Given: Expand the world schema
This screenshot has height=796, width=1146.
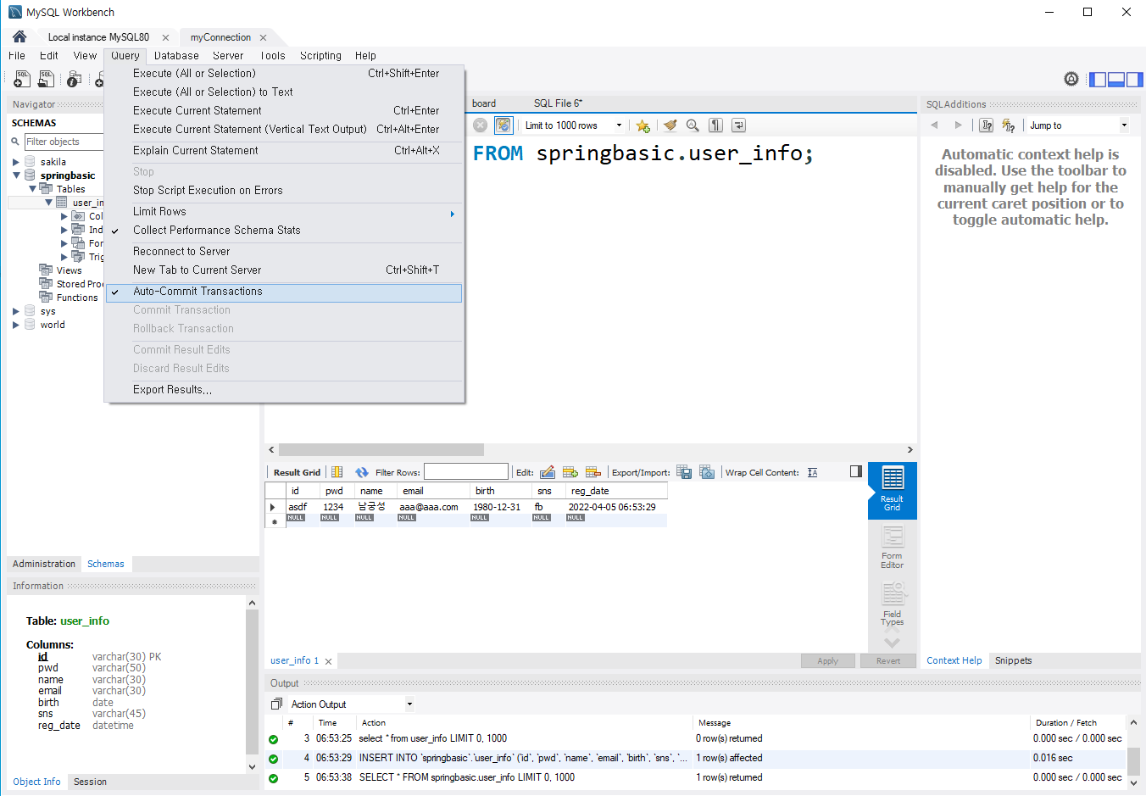Looking at the screenshot, I should tap(16, 325).
